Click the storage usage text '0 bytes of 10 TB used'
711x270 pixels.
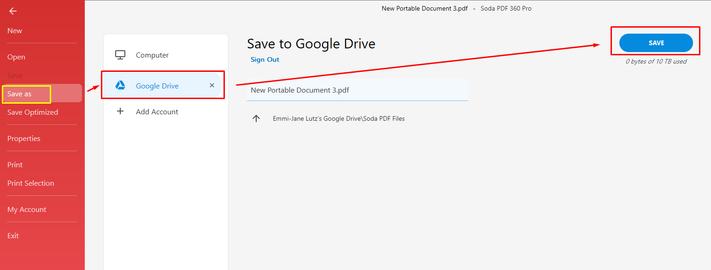pos(656,61)
